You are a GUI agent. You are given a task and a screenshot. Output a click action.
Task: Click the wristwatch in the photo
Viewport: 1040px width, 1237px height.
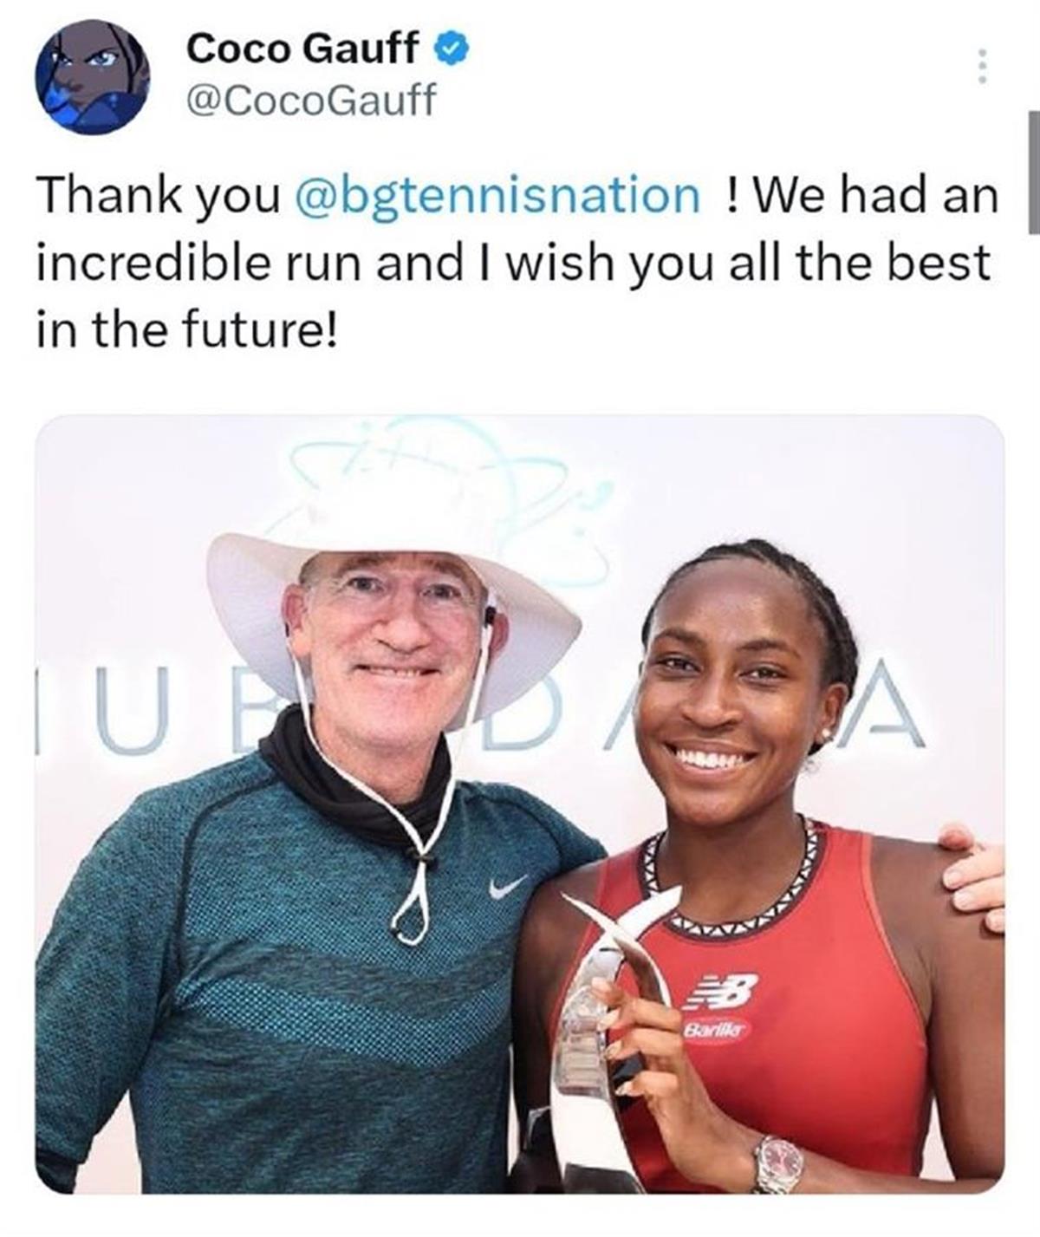(777, 1164)
